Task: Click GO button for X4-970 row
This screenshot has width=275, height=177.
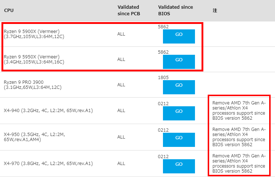Action: point(179,166)
